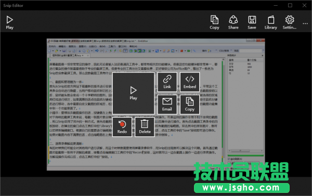Open the Settings gear icon
Image resolution: width=312 pixels, height=196 pixels.
[290, 22]
